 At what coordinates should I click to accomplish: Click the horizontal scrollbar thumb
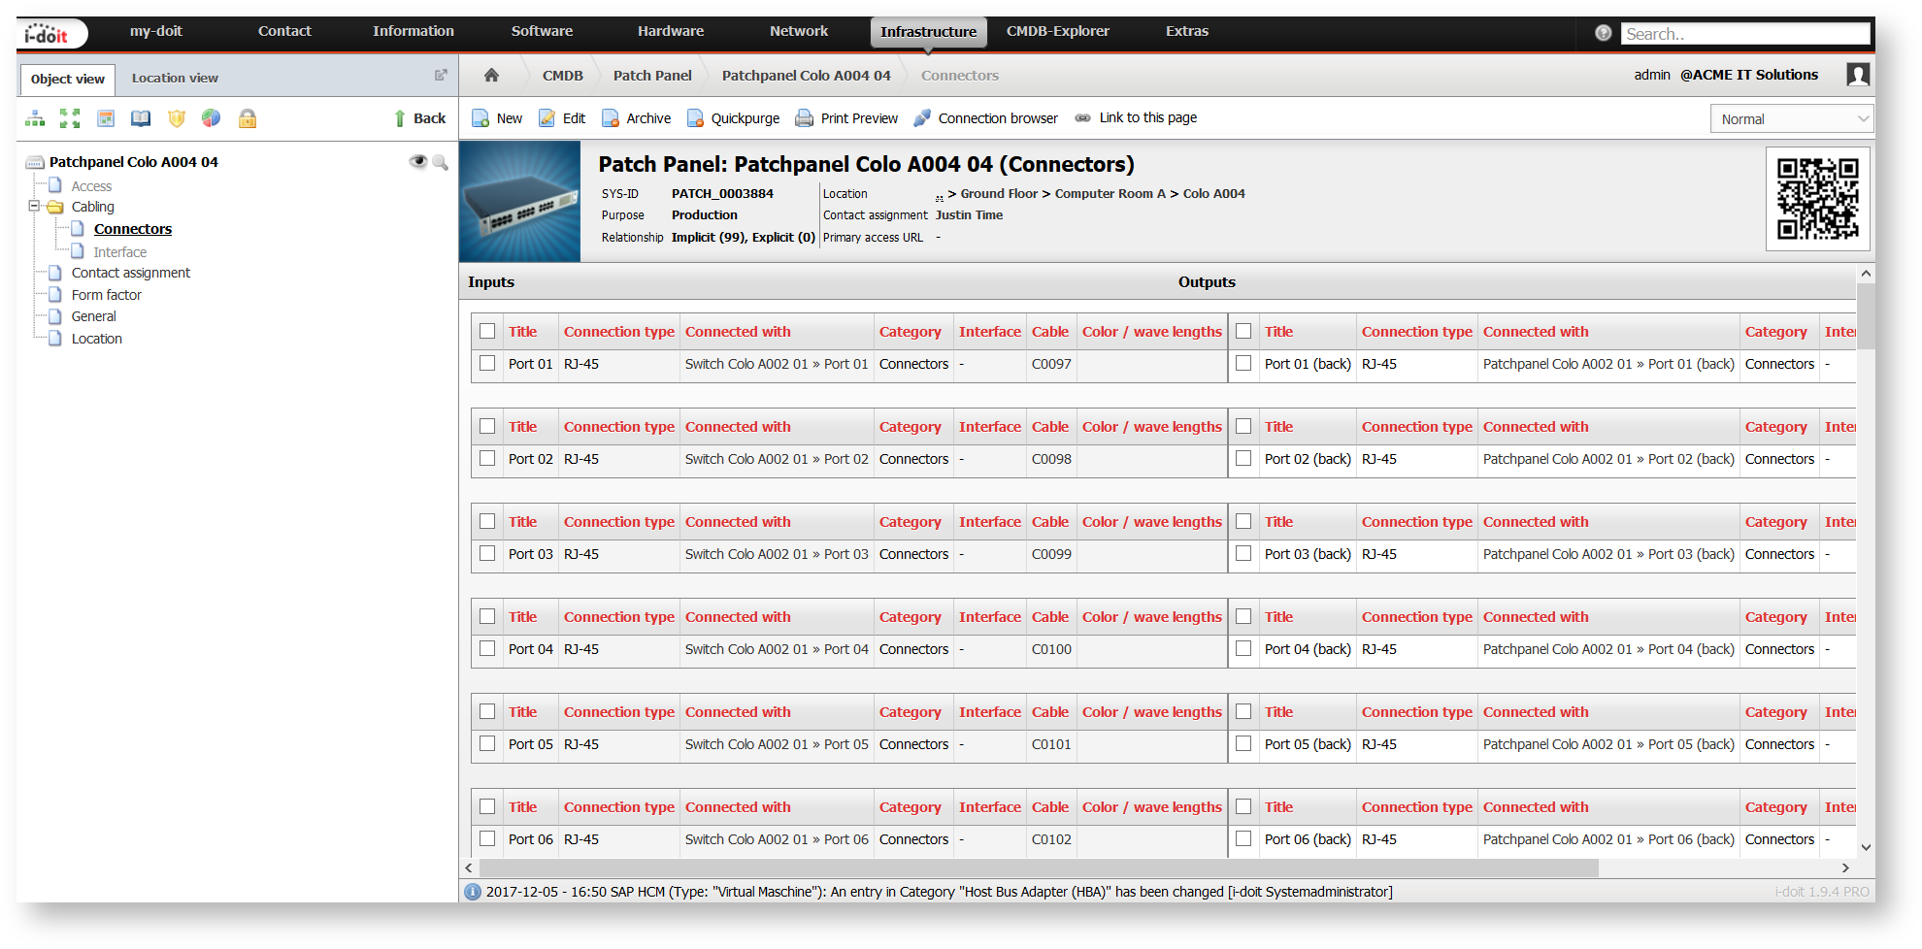tap(1039, 867)
